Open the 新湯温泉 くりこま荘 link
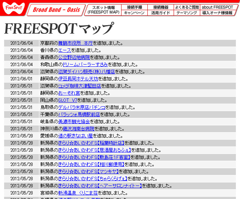 78,193
